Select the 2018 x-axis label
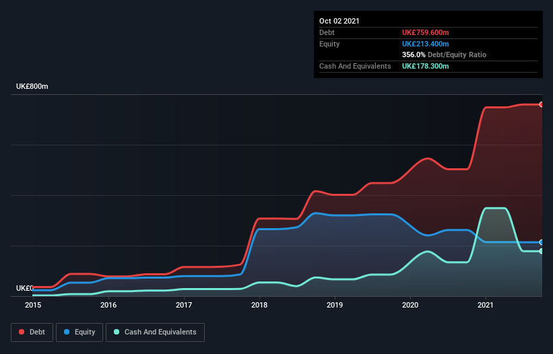The width and height of the screenshot is (553, 354). click(259, 305)
